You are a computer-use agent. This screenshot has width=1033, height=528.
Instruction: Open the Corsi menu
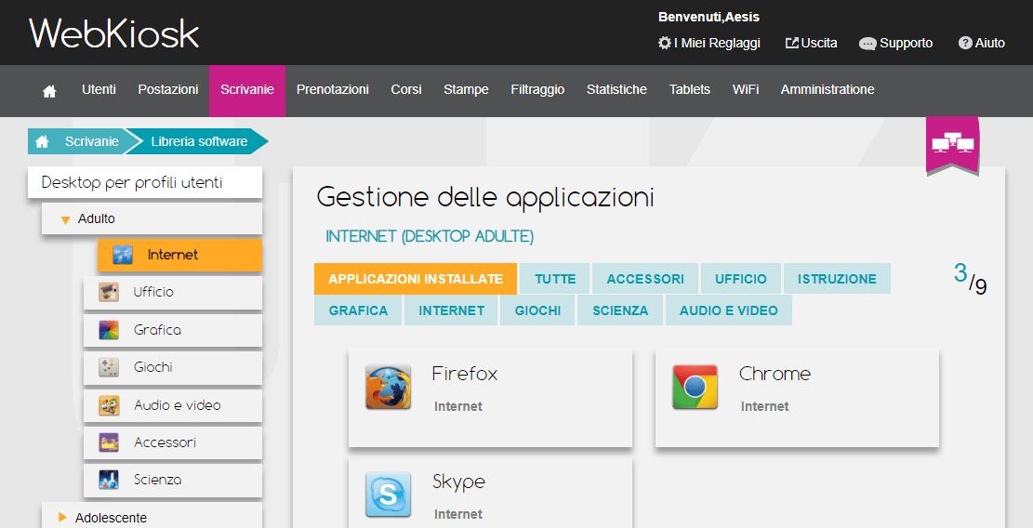point(405,89)
